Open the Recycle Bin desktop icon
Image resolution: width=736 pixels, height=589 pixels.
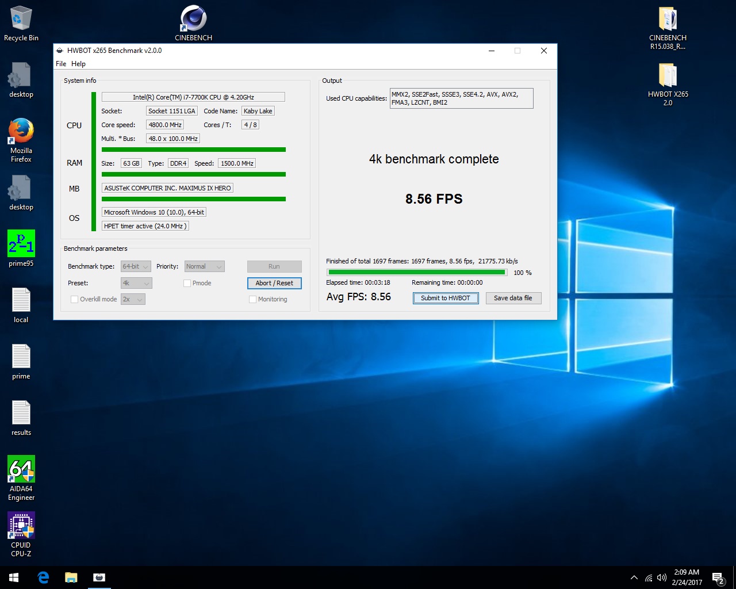[x=21, y=24]
